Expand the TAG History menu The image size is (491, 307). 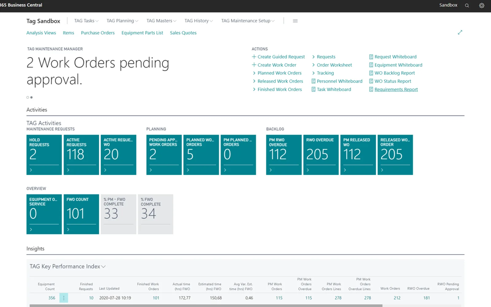click(x=199, y=21)
